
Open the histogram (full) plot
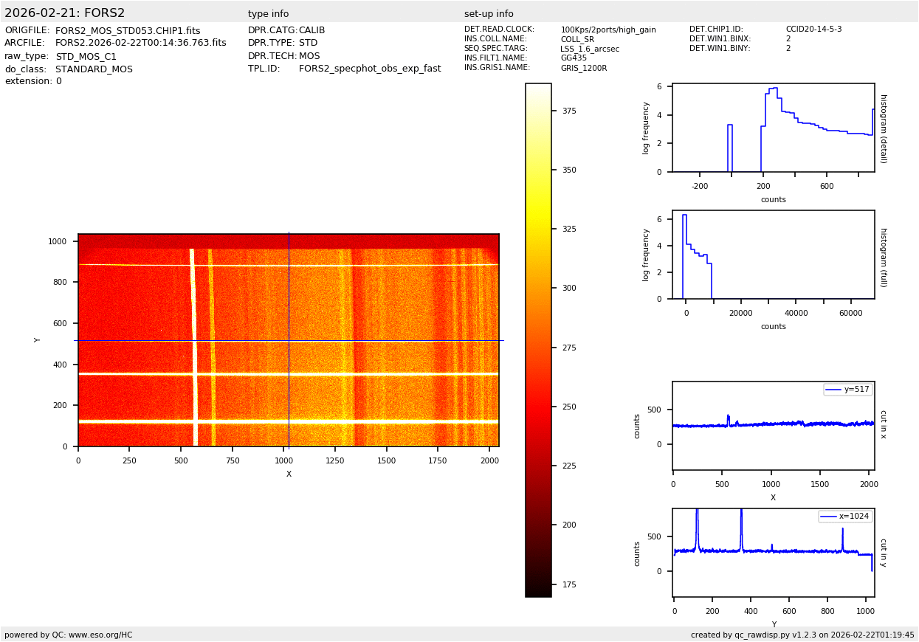click(773, 255)
